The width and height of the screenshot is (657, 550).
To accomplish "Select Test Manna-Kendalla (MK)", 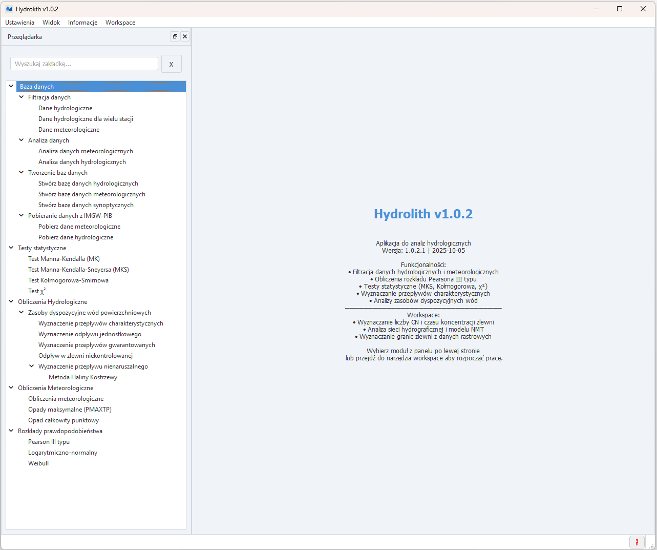I will tap(64, 259).
